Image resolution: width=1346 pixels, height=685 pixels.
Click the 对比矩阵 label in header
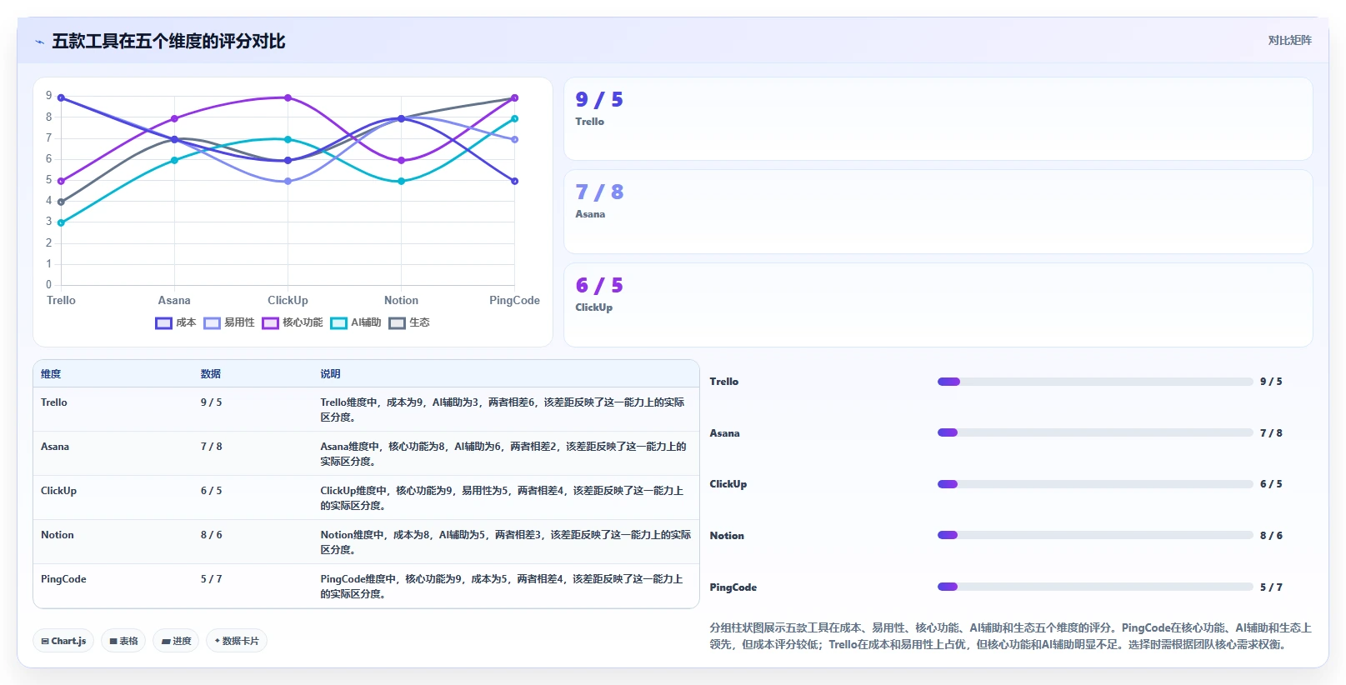(x=1289, y=40)
